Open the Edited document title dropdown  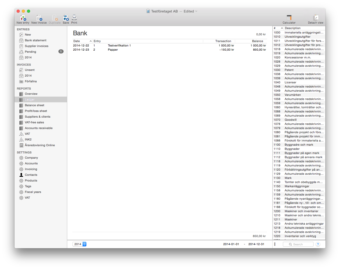tap(191, 11)
